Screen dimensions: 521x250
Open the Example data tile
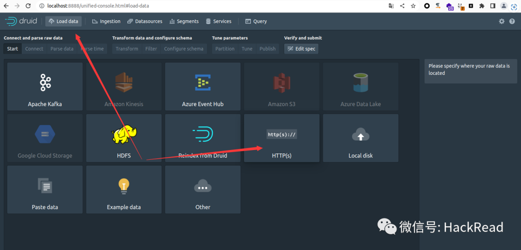coord(124,190)
